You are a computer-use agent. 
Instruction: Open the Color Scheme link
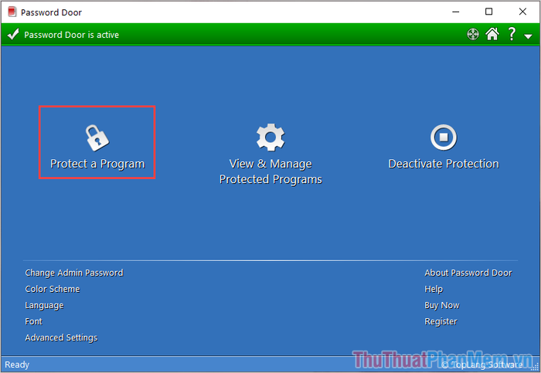click(53, 289)
